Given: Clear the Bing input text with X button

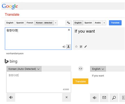Looking at the screenshot, I should [66, 97].
